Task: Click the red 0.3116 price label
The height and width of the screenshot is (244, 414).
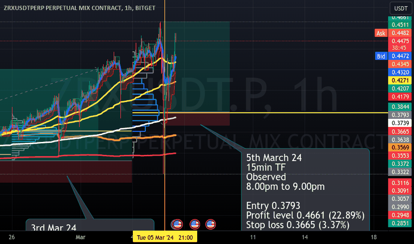Action: tap(400, 183)
